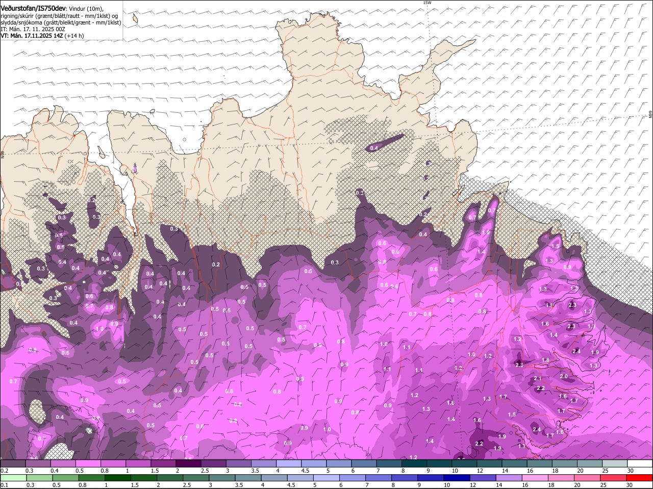This screenshot has height=489, width=653.
Task: Click the "12" label under the upper teal legend section
Action: click(x=480, y=471)
